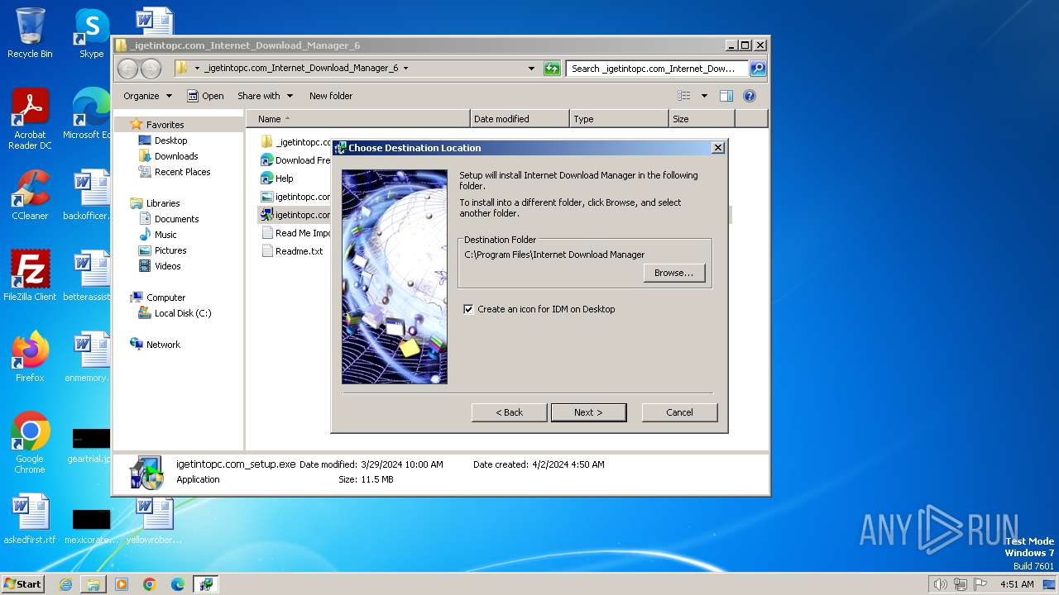Click Chrome icon in taskbar

[x=150, y=584]
